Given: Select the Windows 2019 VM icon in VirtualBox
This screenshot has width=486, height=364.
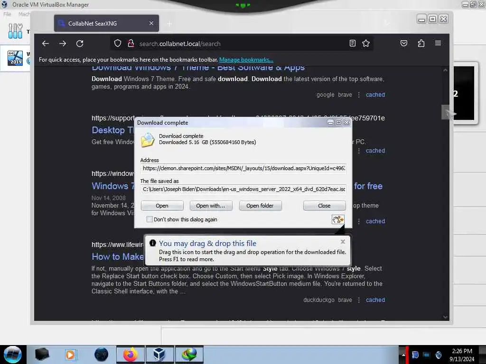Looking at the screenshot, I should pyautogui.click(x=15, y=58).
